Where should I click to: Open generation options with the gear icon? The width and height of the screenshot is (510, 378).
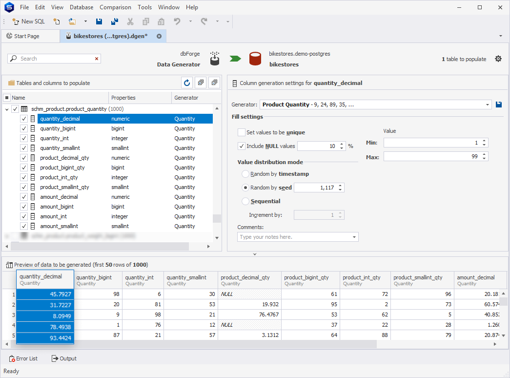[498, 59]
